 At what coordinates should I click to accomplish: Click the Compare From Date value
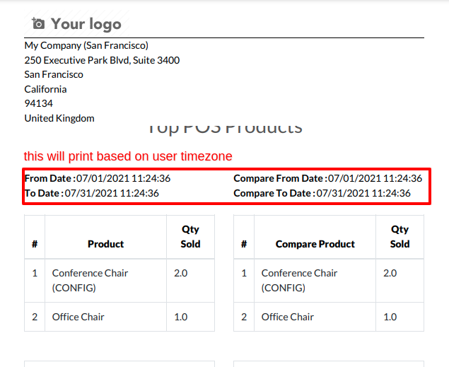pos(375,178)
